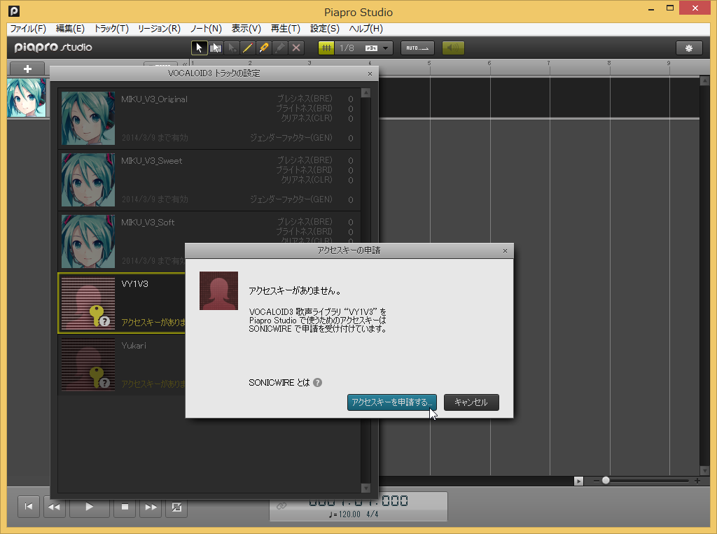This screenshot has width=717, height=534.
Task: Select the VY1V3 locked voice bank
Action: (122, 303)
